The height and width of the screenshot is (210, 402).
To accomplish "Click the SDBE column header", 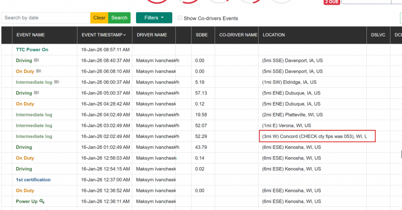I will click(x=202, y=35).
